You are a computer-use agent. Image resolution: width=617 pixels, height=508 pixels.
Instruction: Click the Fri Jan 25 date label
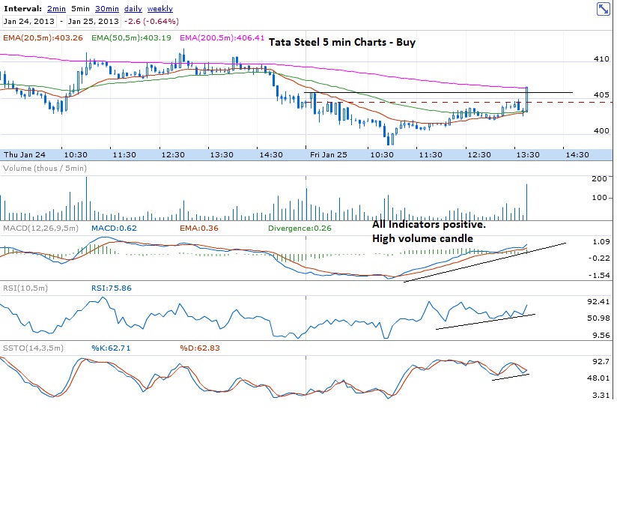(x=329, y=155)
